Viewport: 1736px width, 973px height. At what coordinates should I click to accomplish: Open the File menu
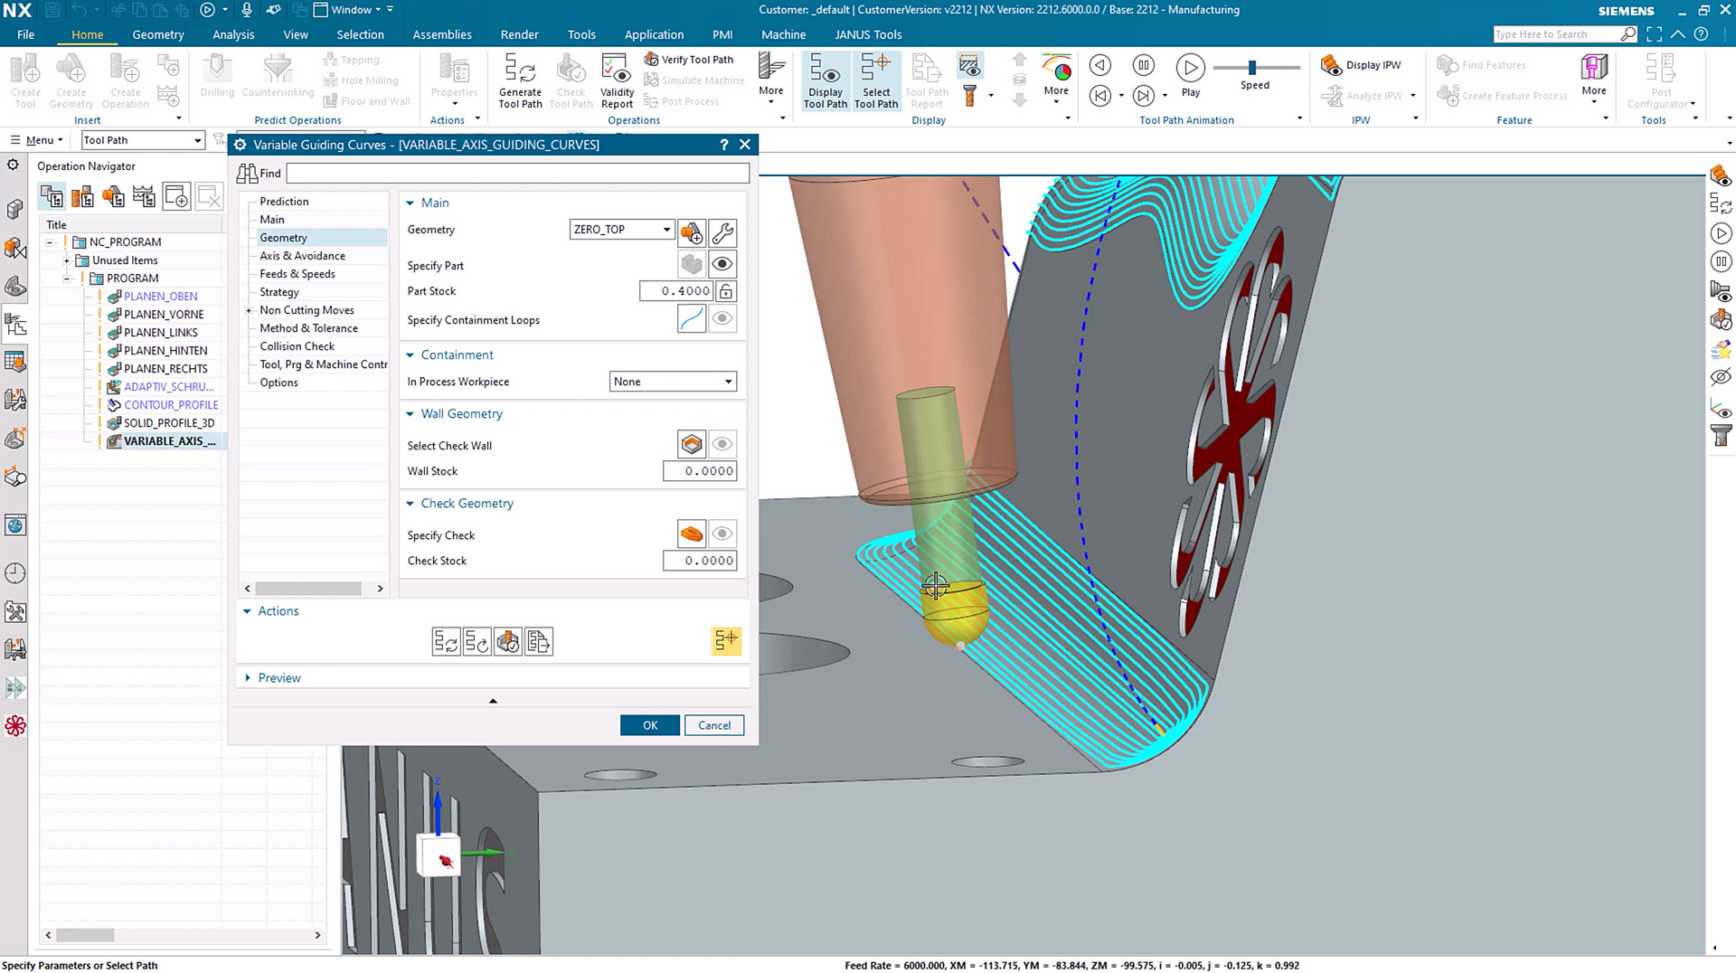pyautogui.click(x=26, y=34)
